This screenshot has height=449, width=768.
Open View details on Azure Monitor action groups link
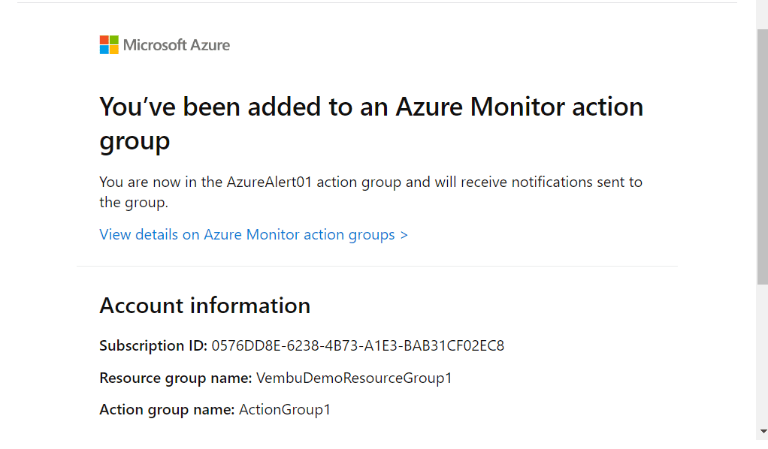[253, 234]
